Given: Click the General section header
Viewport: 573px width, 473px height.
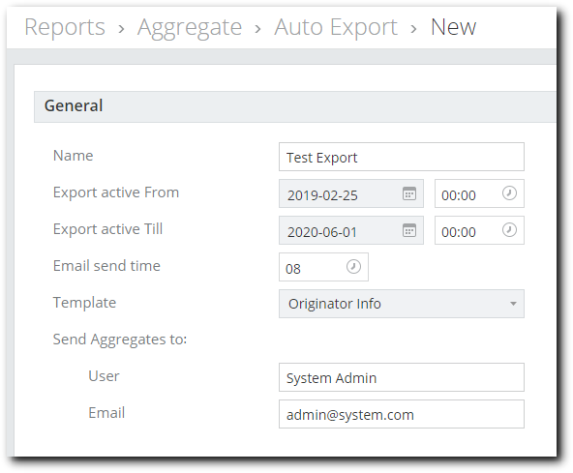Looking at the screenshot, I should pos(295,106).
